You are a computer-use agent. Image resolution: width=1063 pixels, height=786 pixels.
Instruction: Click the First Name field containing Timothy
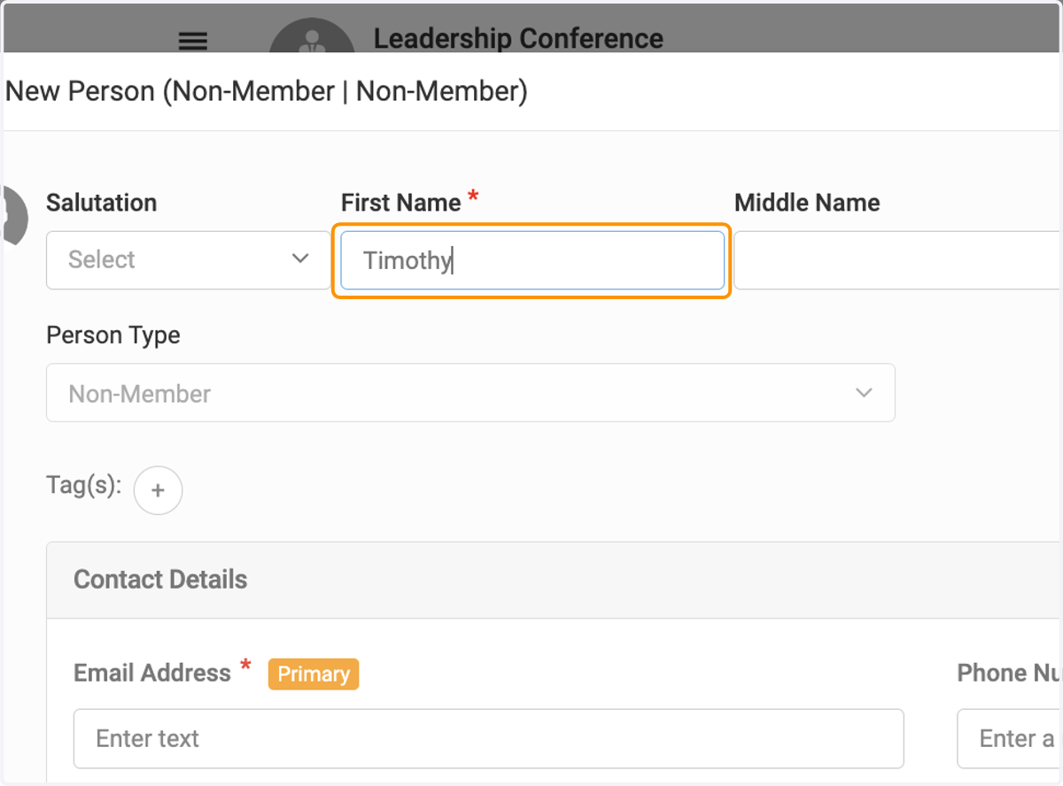pos(532,260)
